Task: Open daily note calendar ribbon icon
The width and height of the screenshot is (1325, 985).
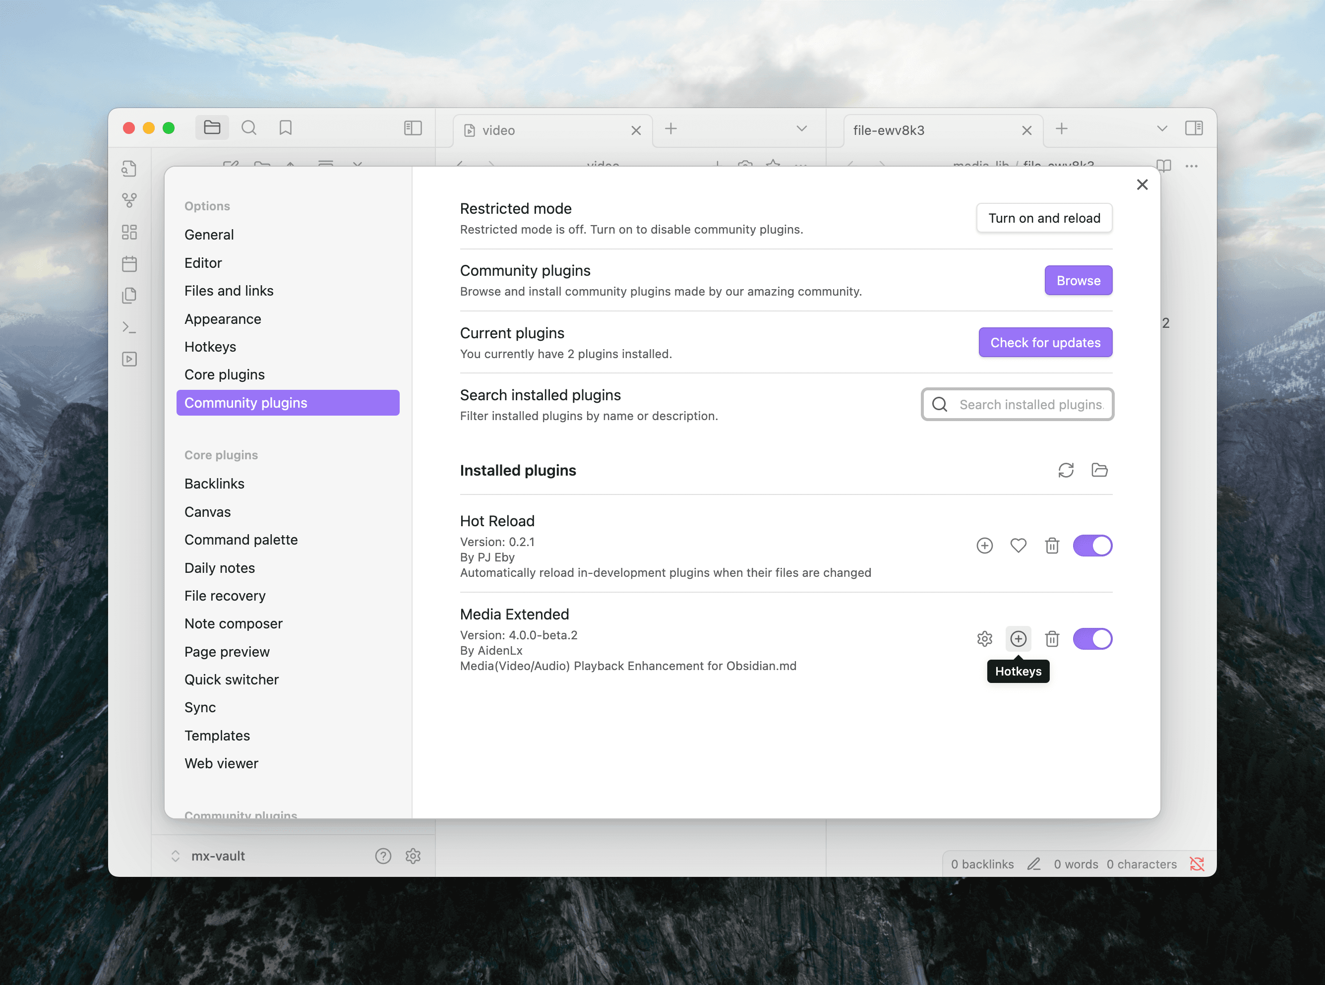Action: click(129, 263)
